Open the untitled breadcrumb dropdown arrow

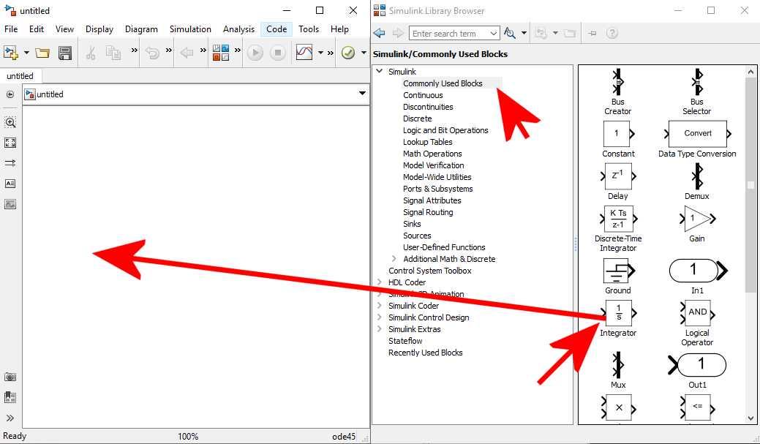(362, 93)
